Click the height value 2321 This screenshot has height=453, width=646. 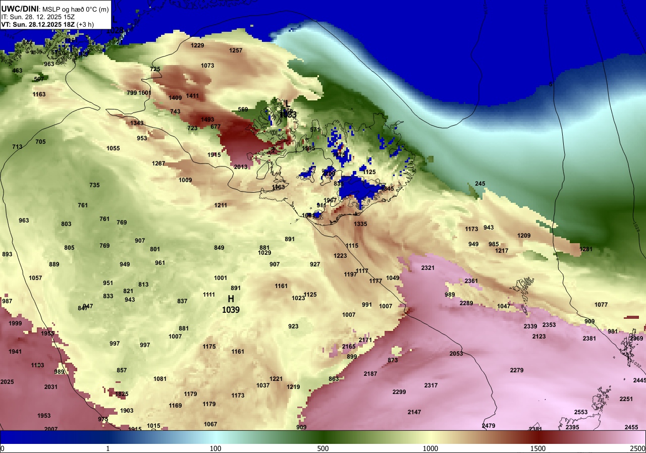[x=427, y=268]
